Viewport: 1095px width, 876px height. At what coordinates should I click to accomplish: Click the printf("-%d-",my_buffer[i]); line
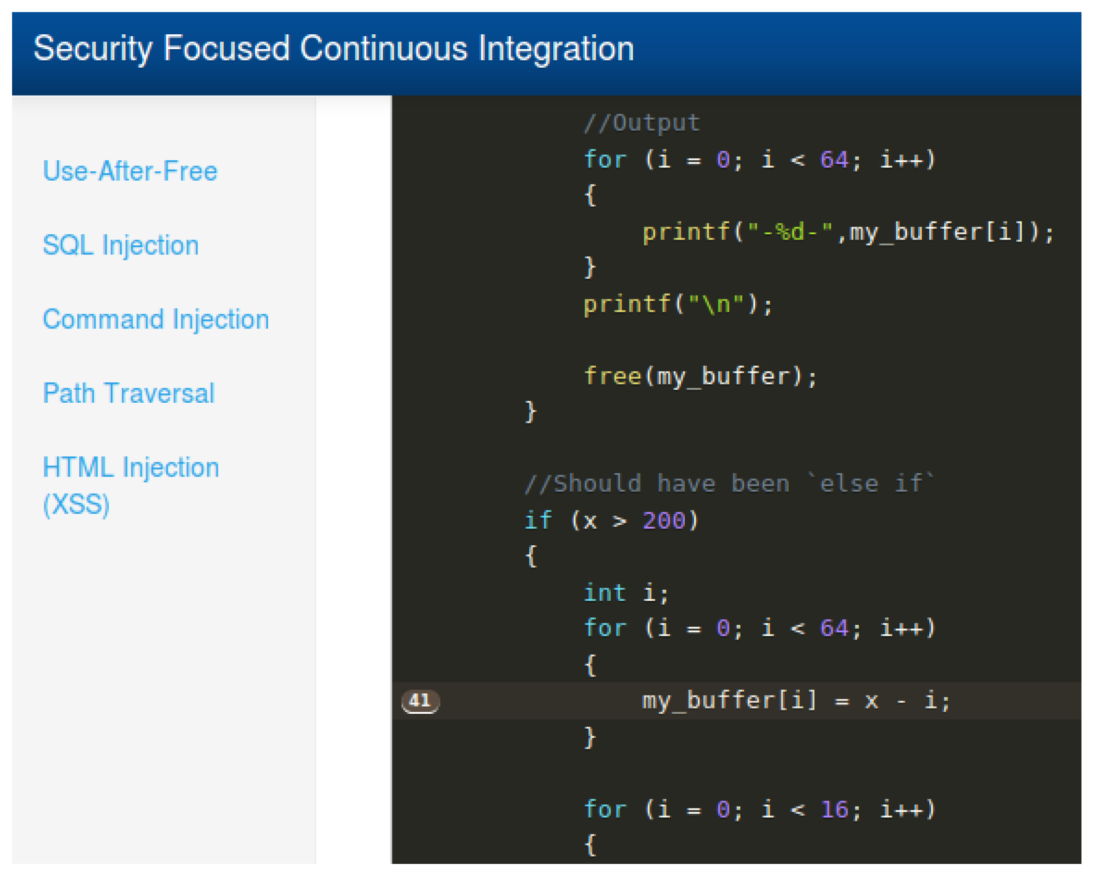click(849, 232)
